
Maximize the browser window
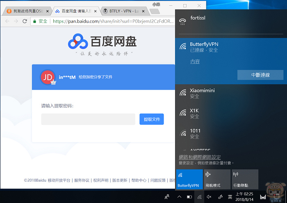[185, 5]
